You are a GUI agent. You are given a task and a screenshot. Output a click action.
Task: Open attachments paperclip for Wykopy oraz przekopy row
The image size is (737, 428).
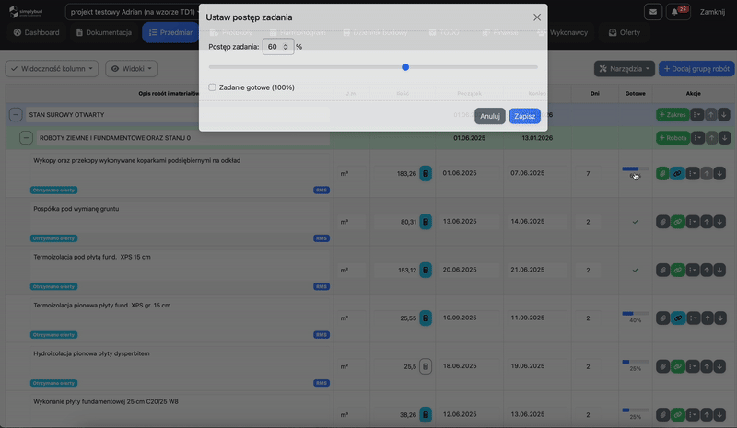coord(662,173)
